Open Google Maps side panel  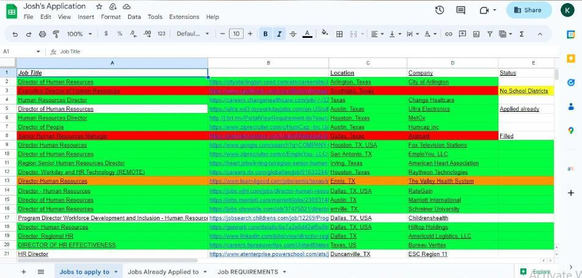(x=571, y=130)
